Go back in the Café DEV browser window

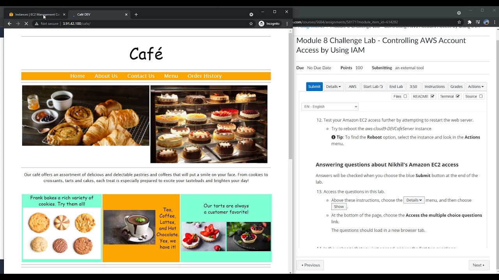[x=9, y=24]
